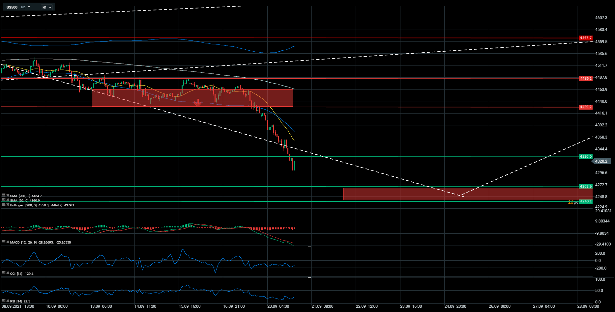The width and height of the screenshot is (615, 312).
Task: Open settings icon for Bollinger indicator
Action: coord(4,205)
